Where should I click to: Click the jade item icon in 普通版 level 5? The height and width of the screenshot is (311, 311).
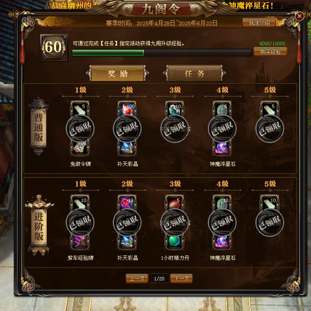point(270,110)
